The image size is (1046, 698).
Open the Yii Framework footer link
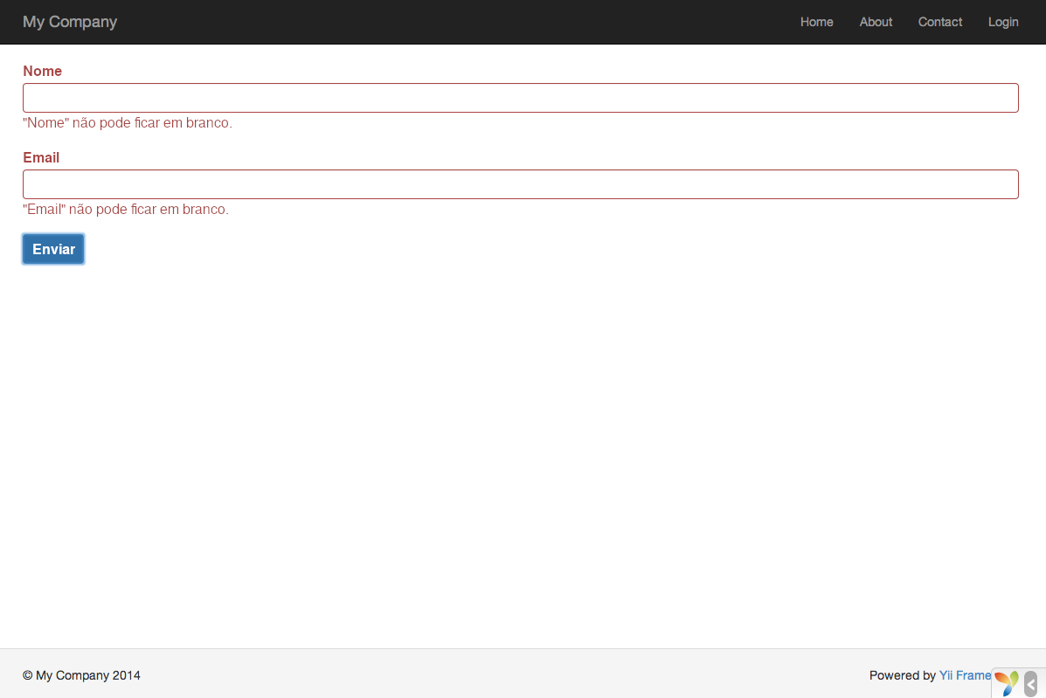(x=966, y=675)
